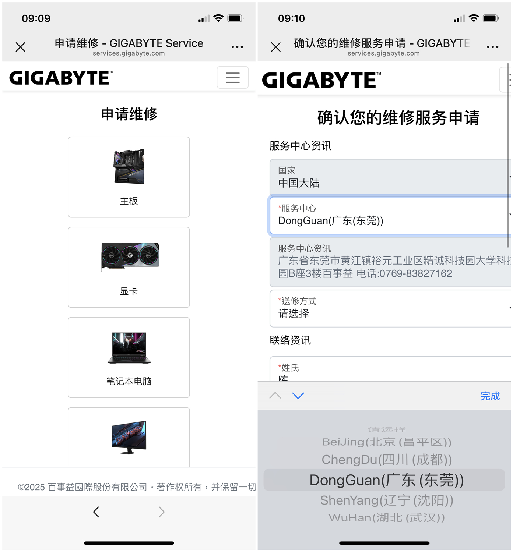
Task: Click the right page vertical scrollbar
Action: point(508,155)
